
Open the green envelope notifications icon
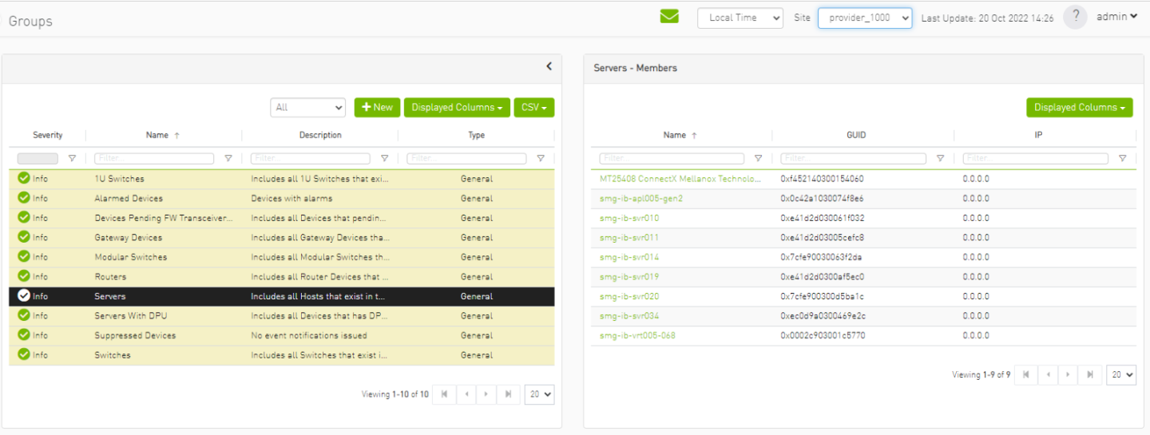pos(669,16)
